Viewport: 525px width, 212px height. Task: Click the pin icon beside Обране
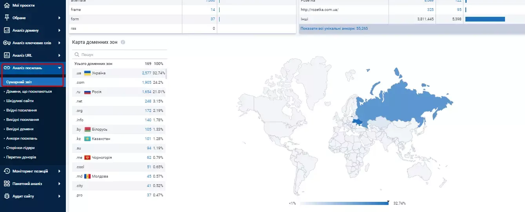click(7, 18)
